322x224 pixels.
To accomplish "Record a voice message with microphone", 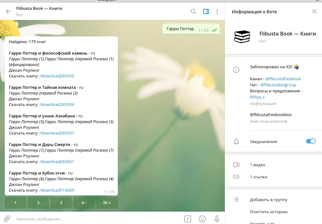I will coord(217,219).
